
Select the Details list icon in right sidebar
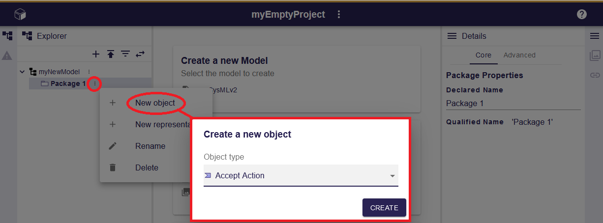(595, 36)
